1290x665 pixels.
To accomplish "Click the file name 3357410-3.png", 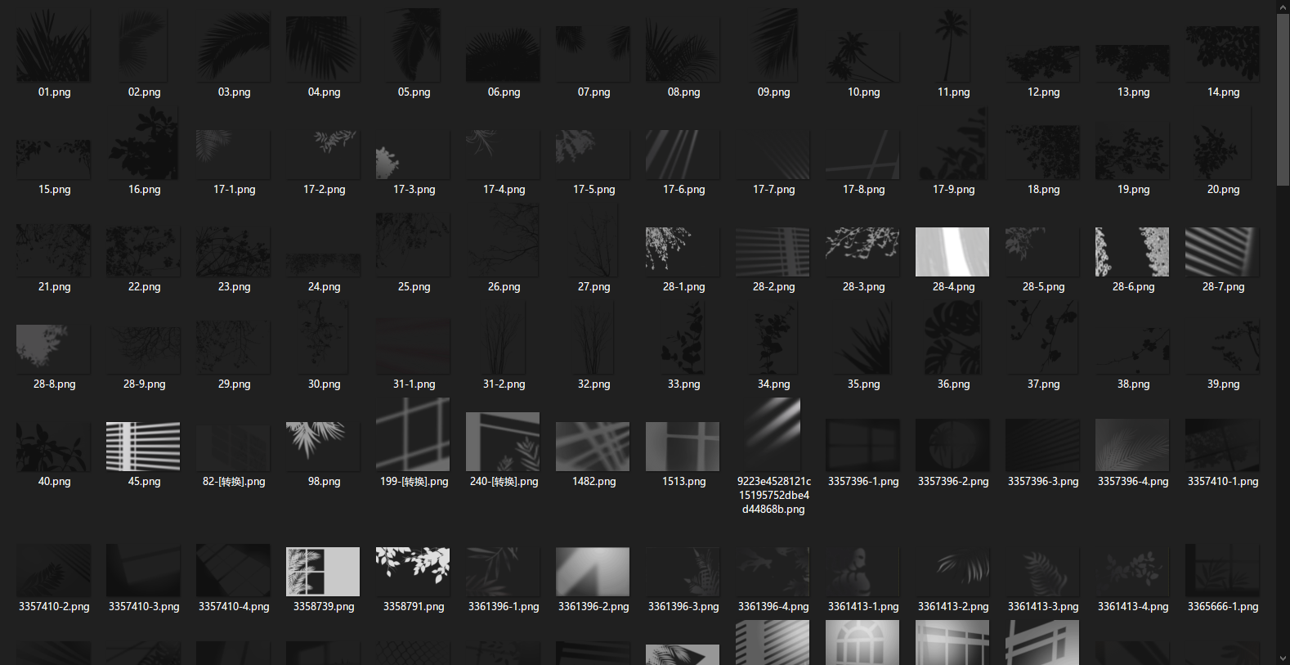I will (144, 607).
